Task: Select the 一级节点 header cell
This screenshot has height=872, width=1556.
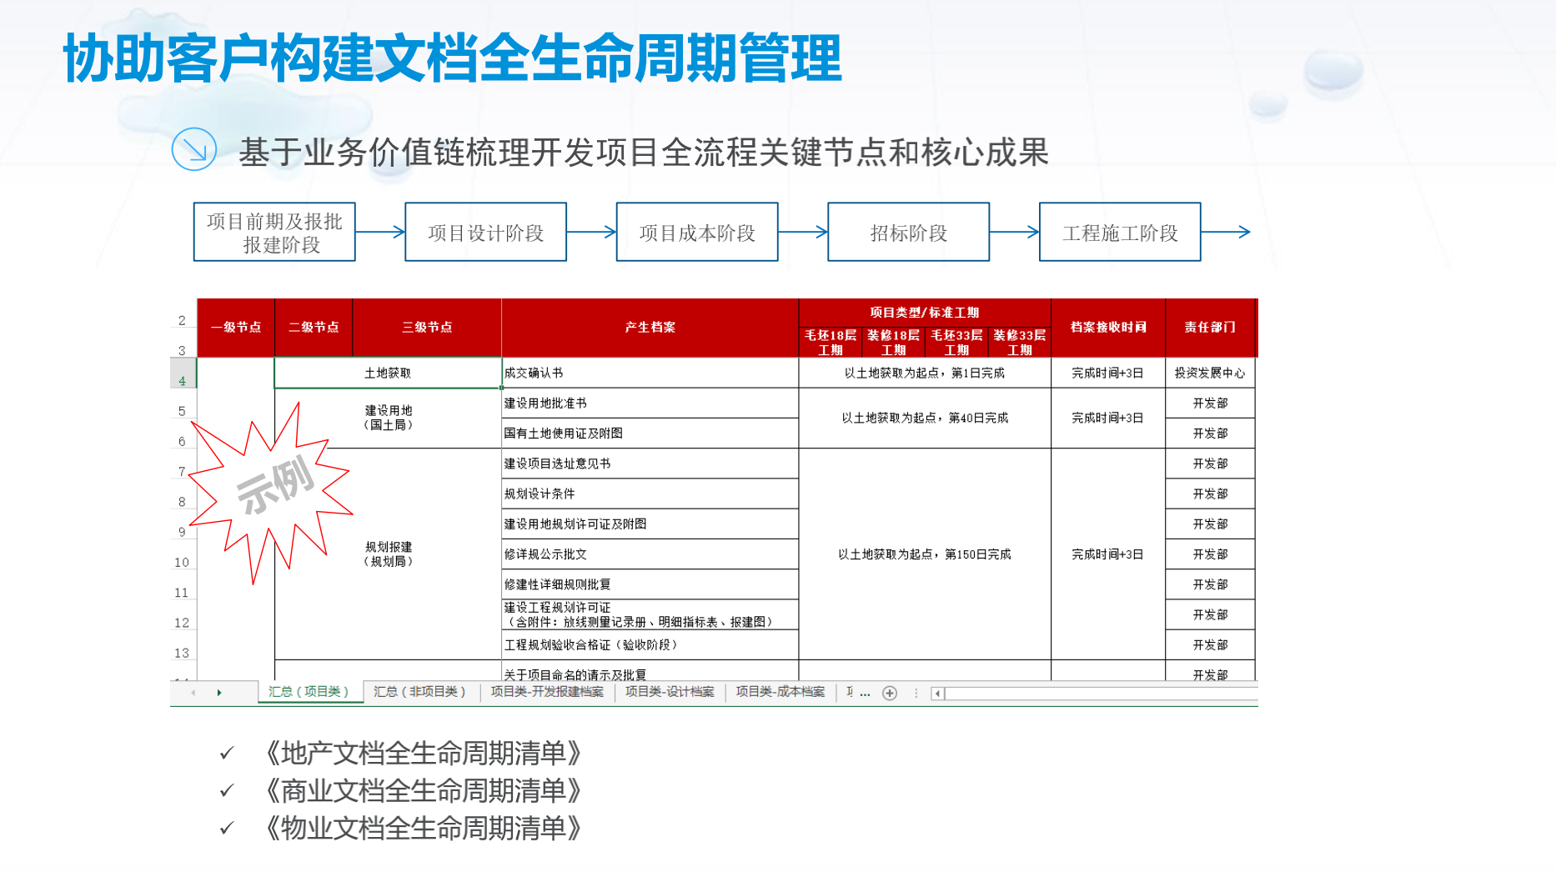Action: click(236, 328)
